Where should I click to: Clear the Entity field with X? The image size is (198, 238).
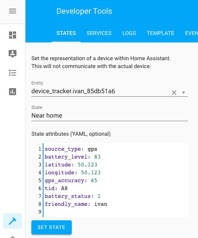[x=174, y=92]
